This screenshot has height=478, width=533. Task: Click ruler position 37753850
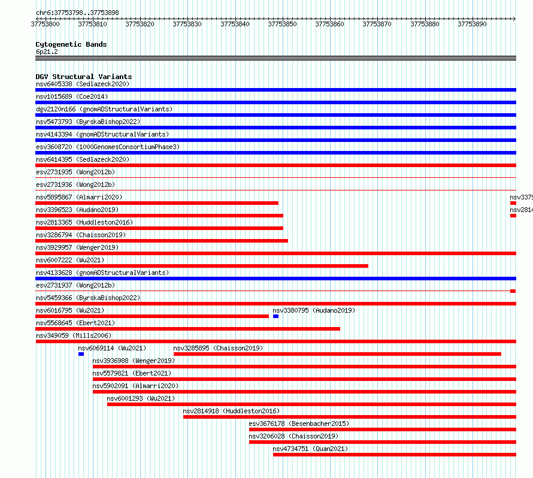(x=282, y=24)
